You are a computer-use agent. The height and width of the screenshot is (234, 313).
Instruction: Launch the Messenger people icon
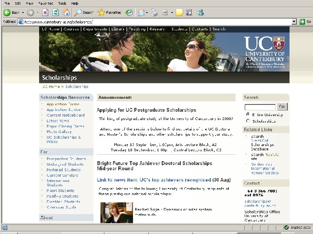pyautogui.click(x=200, y=13)
